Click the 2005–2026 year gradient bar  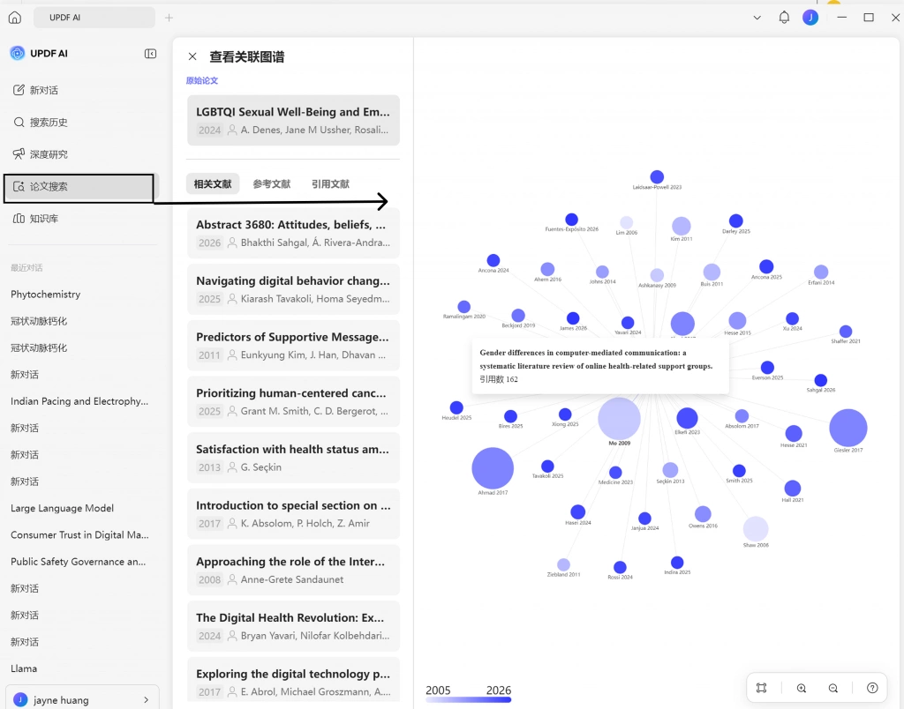pyautogui.click(x=468, y=700)
